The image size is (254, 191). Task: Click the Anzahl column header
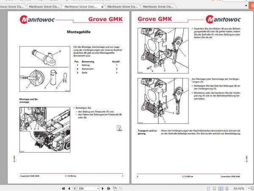[x=116, y=62]
